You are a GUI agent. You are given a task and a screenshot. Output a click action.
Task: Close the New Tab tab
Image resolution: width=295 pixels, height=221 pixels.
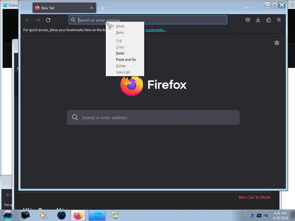(x=92, y=8)
